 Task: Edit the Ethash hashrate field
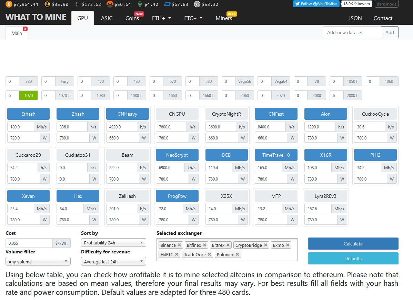pyautogui.click(x=21, y=127)
